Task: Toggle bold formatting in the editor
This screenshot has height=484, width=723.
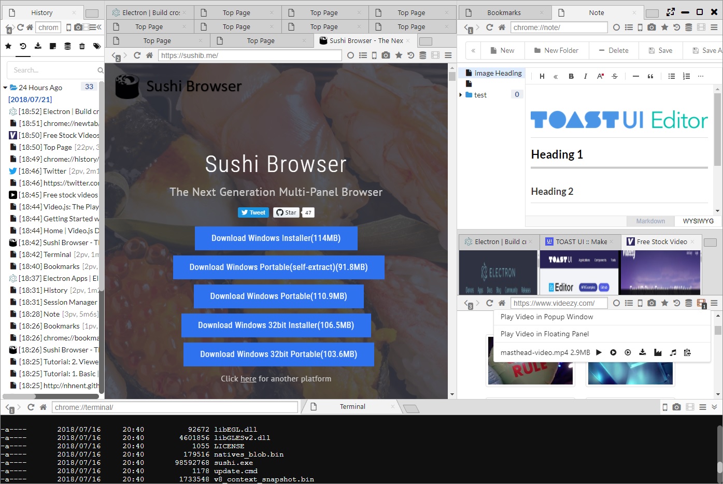Action: pyautogui.click(x=571, y=76)
